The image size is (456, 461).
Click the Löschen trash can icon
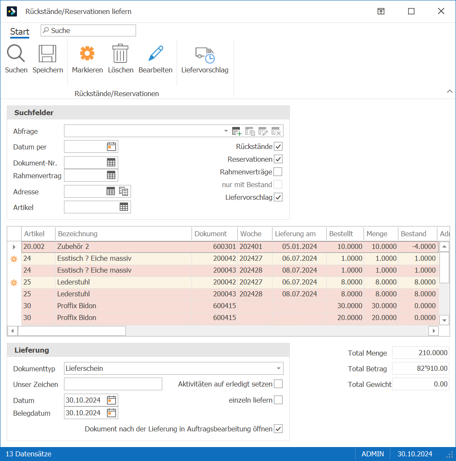tap(120, 53)
